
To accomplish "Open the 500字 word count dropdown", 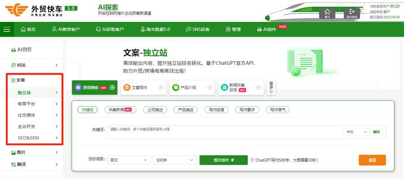I will (x=174, y=160).
